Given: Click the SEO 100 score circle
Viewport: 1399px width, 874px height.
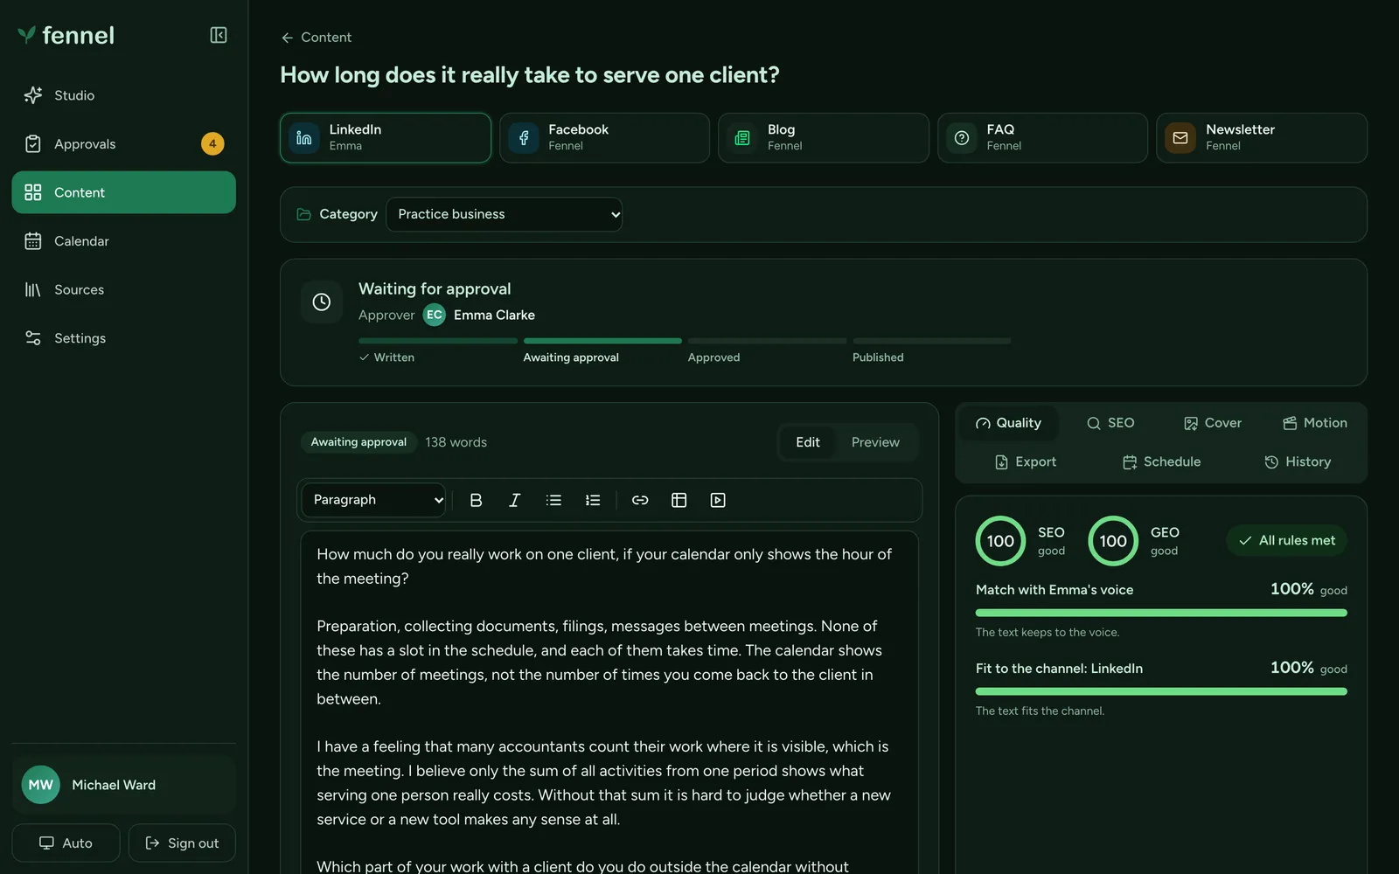Looking at the screenshot, I should coord(1000,541).
